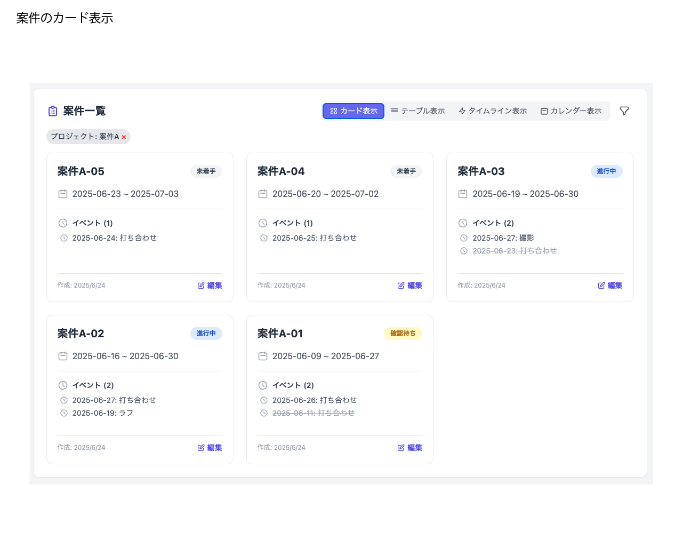Click 編集 on the 案件A-03 card
This screenshot has height=547, width=683.
610,286
